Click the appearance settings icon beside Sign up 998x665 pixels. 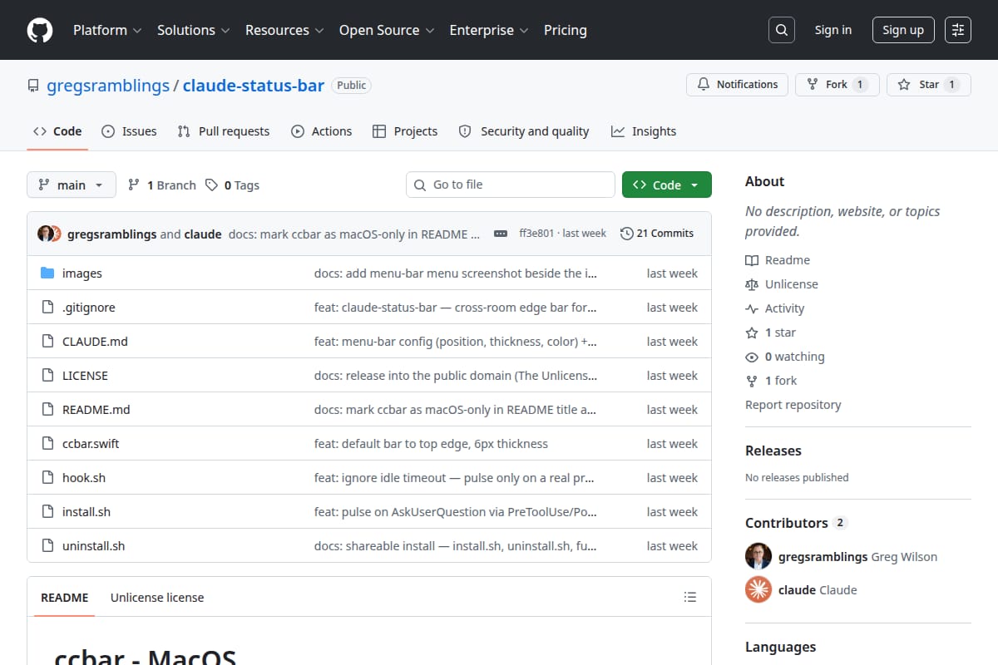pos(958,30)
